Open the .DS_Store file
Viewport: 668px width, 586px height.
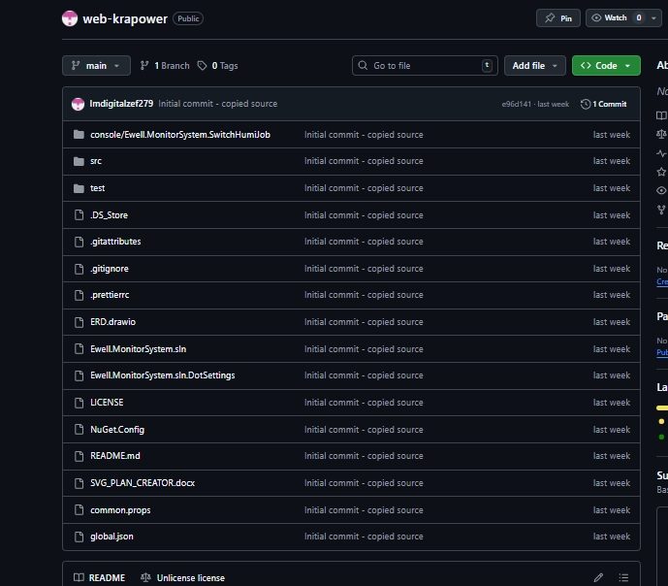pyautogui.click(x=109, y=215)
